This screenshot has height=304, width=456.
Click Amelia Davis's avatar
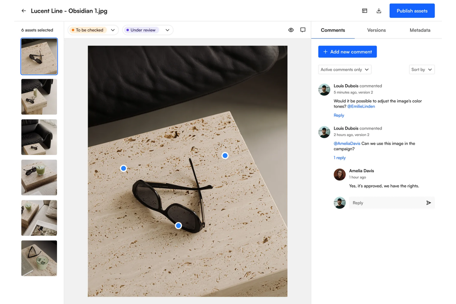(340, 174)
